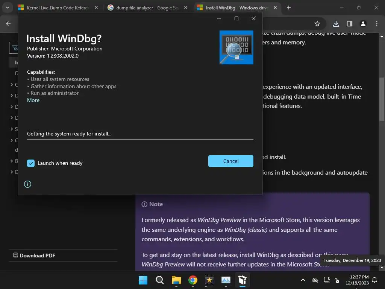Open the clock and date flyout
This screenshot has width=385, height=289.
point(357,280)
